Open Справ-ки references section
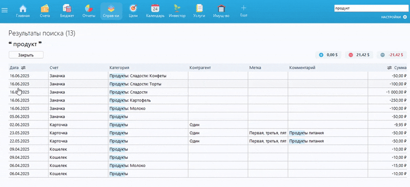The image size is (410, 187). pos(111,11)
